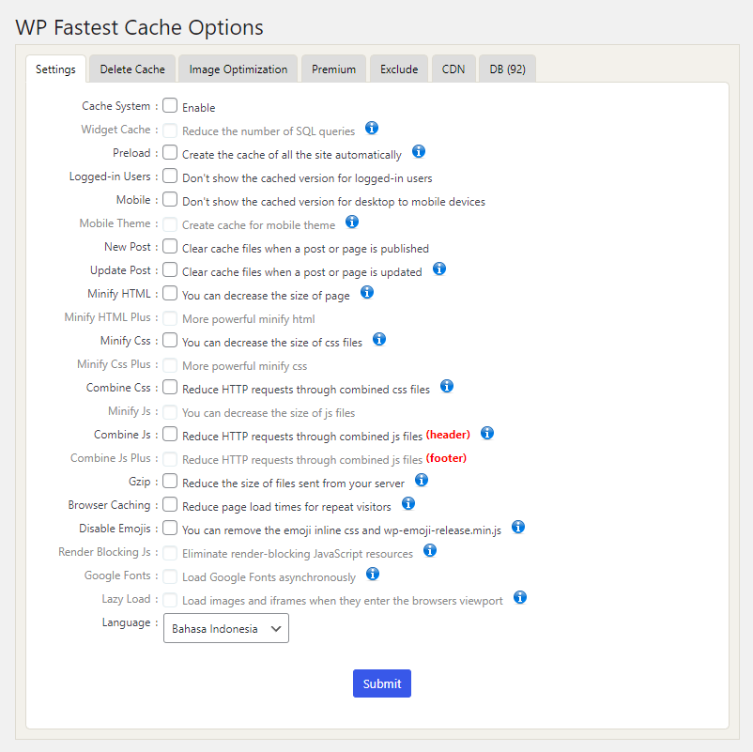Switch to the Delete Cache tab
753x752 pixels.
(132, 69)
